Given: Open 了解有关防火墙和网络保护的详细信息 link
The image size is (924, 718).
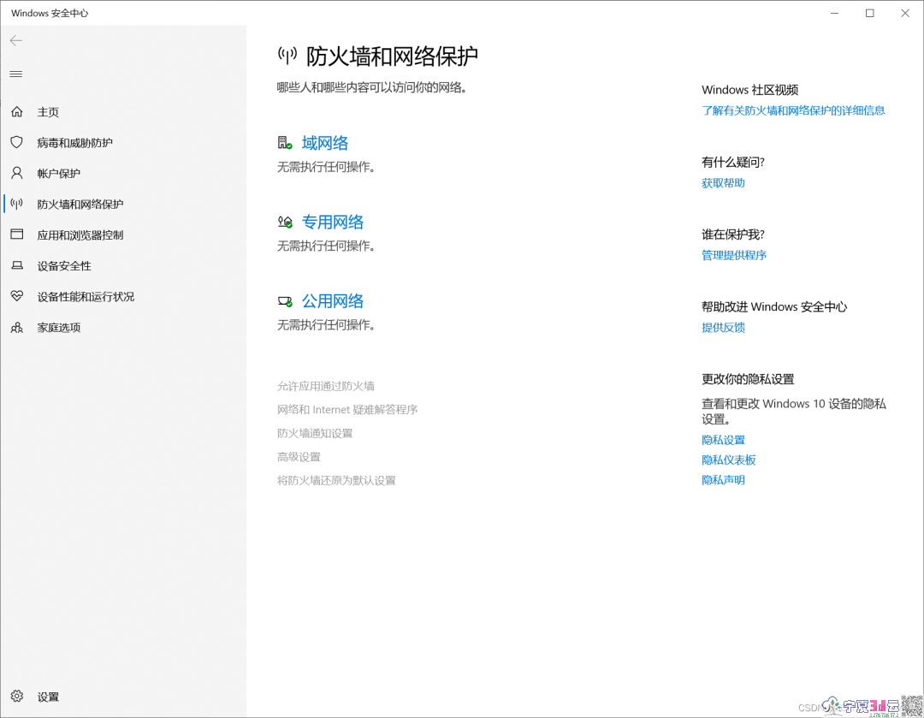Looking at the screenshot, I should point(793,110).
